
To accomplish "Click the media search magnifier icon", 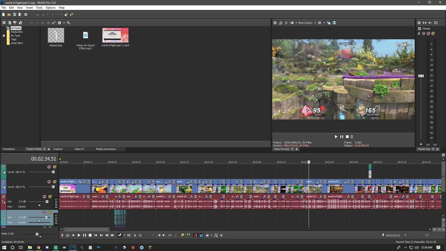I will [68, 23].
